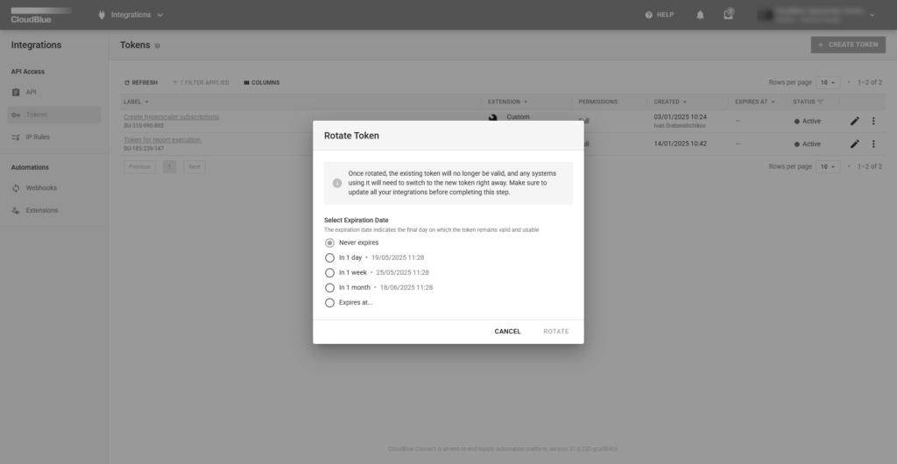The width and height of the screenshot is (897, 464).
Task: Open the Help menu
Action: (659, 15)
